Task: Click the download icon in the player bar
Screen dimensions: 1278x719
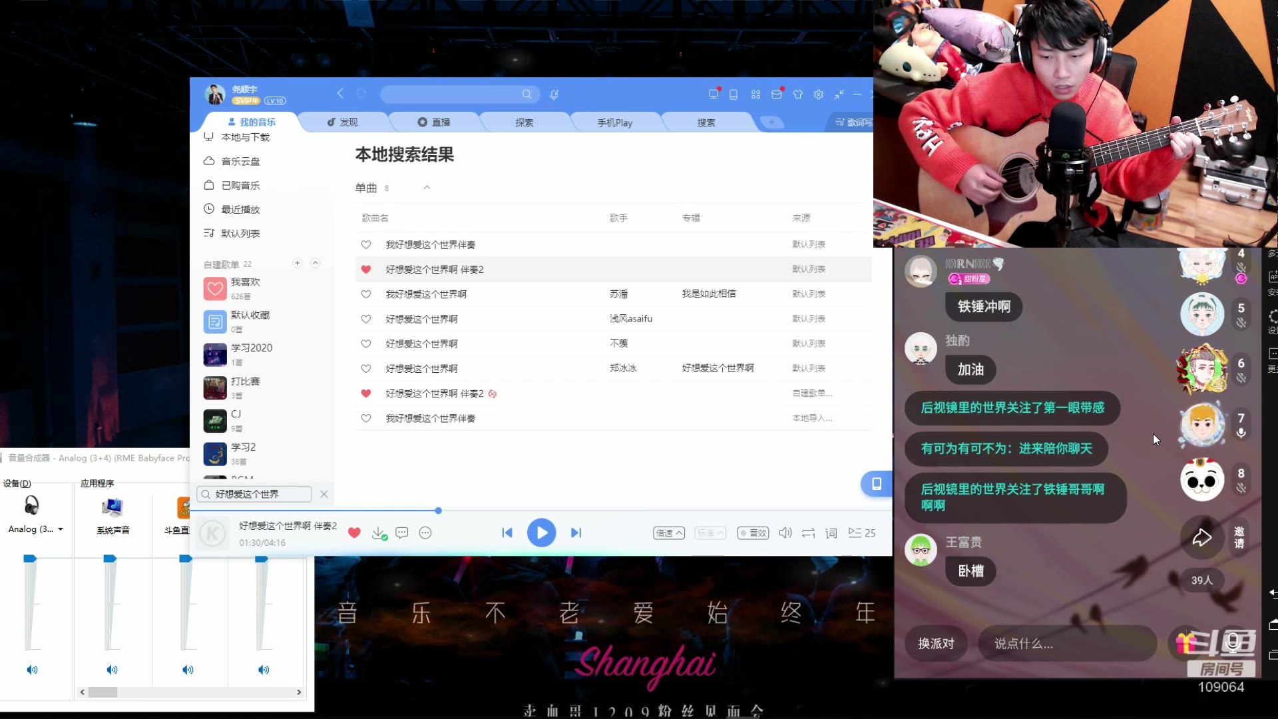Action: click(379, 533)
